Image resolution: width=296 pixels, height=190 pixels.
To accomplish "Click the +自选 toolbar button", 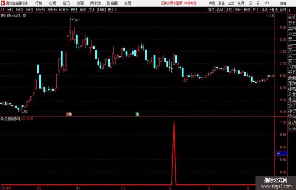I will click(x=274, y=10).
